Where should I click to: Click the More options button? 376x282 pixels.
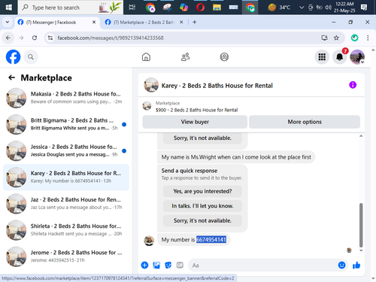tap(305, 122)
